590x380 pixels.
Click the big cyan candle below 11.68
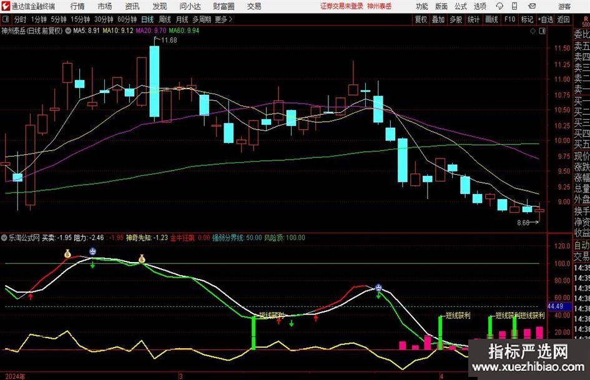click(154, 82)
